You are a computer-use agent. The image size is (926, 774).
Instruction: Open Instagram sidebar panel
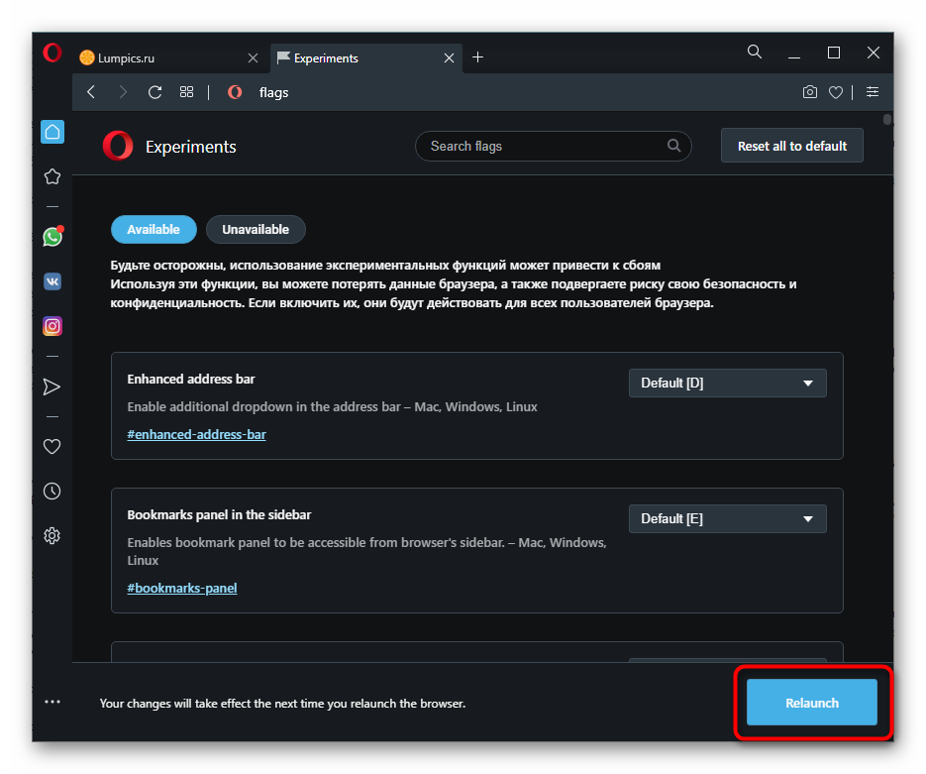[x=52, y=326]
